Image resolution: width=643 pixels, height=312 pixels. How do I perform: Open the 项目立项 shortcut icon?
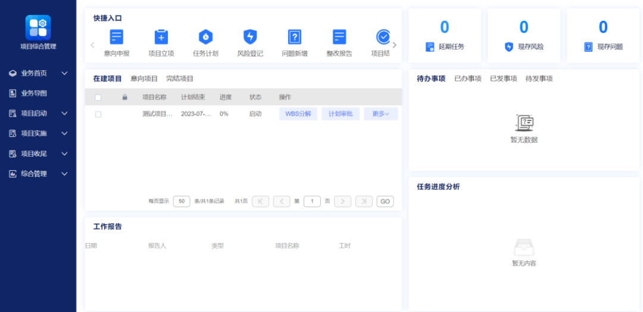click(x=161, y=37)
